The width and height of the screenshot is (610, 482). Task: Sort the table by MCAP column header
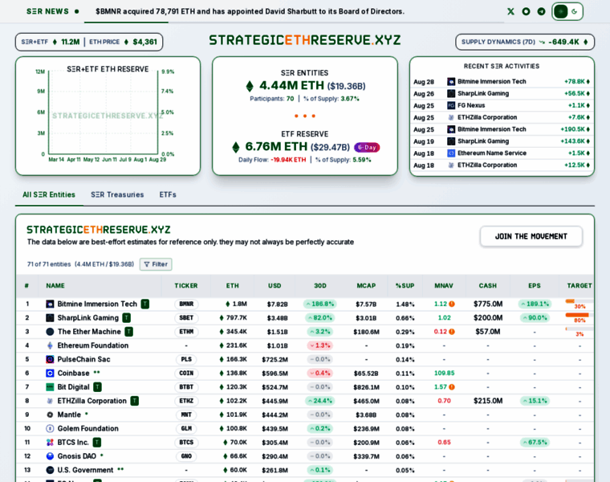click(x=366, y=286)
